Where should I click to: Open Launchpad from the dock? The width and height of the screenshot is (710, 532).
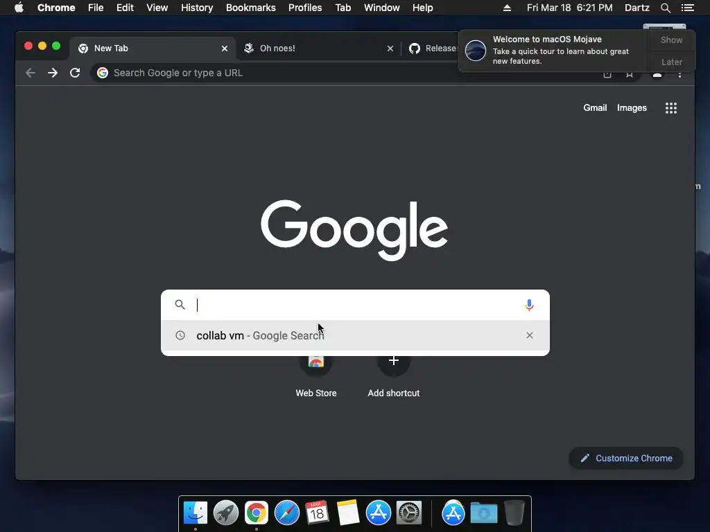226,513
